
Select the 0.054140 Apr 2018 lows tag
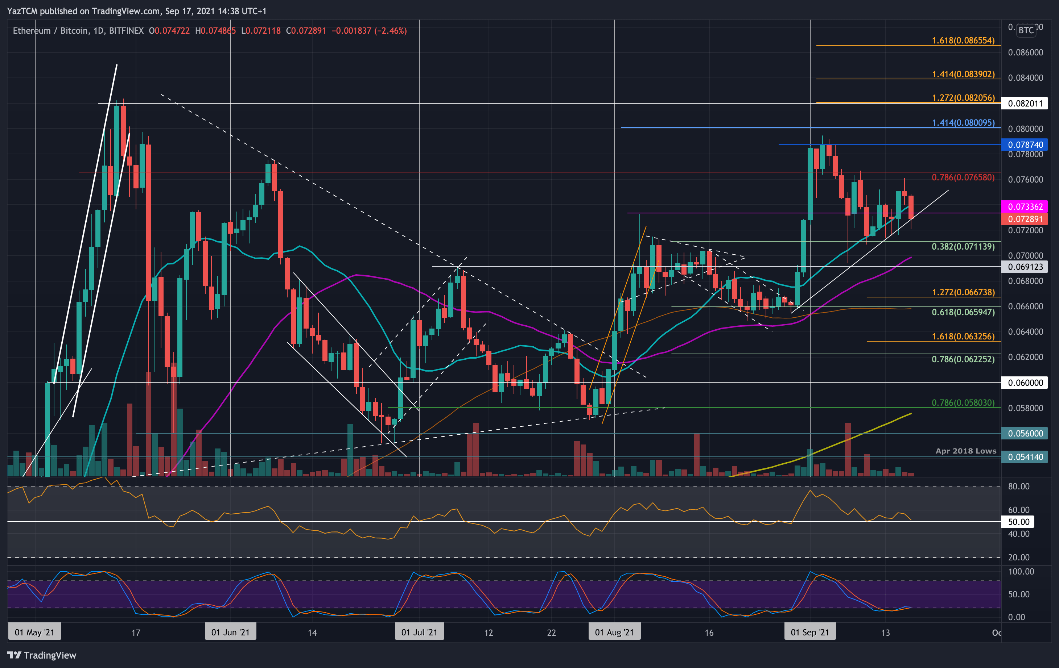[x=1026, y=457]
